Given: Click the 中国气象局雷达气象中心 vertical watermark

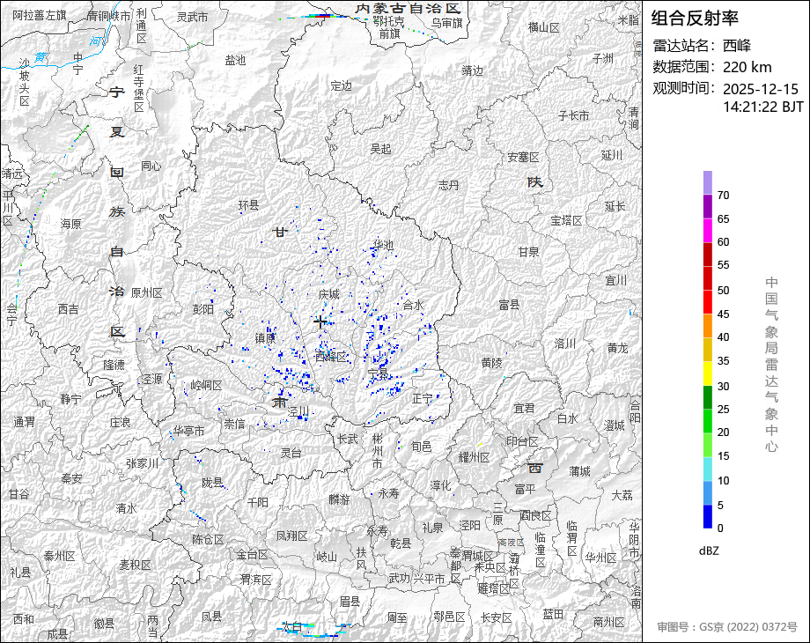Looking at the screenshot, I should (771, 364).
